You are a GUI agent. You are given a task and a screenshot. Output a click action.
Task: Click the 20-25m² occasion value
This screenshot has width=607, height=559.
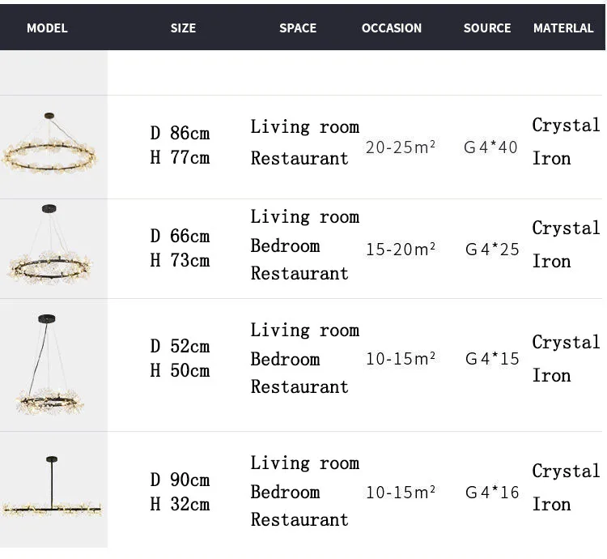pos(401,147)
